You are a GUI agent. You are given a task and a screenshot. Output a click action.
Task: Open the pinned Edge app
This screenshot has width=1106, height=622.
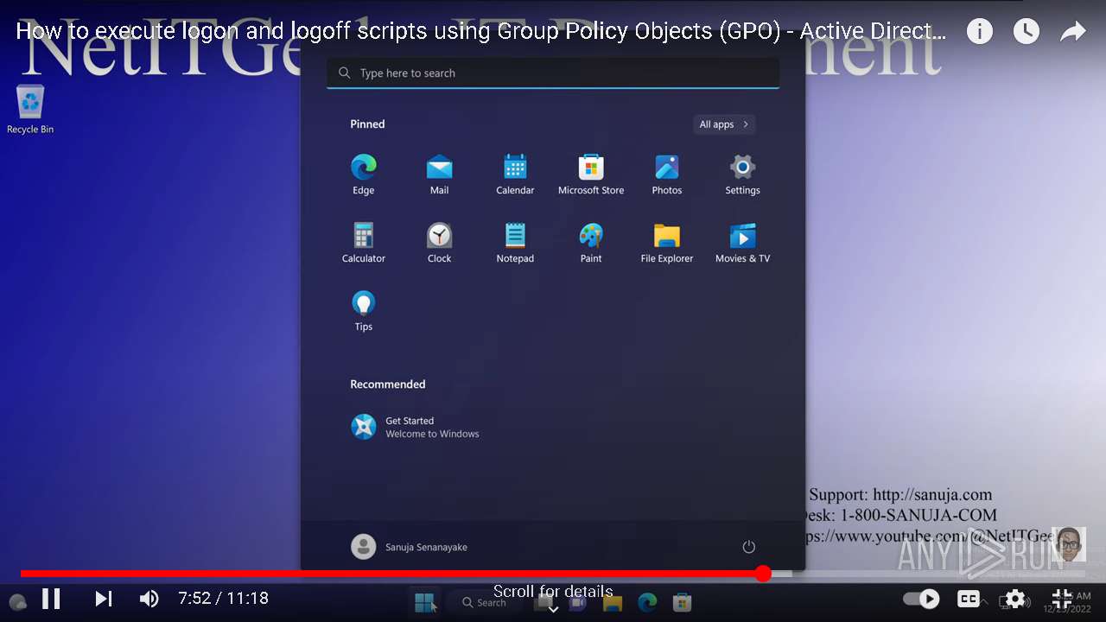coord(363,175)
